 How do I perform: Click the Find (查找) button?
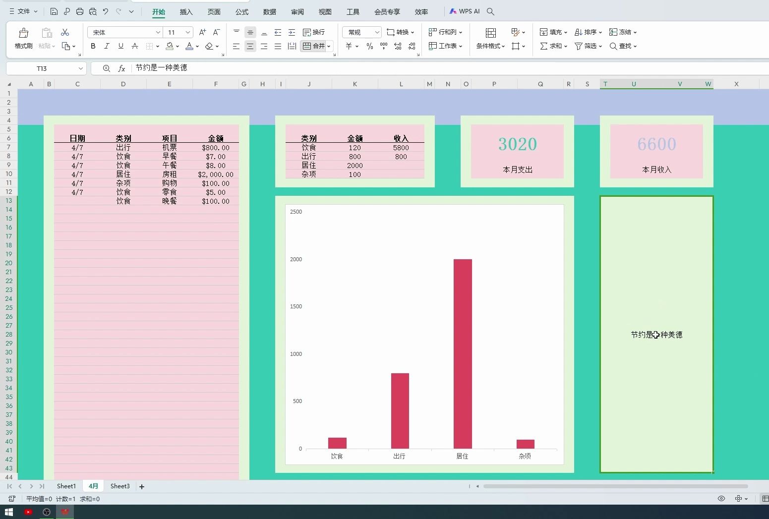[x=623, y=46]
